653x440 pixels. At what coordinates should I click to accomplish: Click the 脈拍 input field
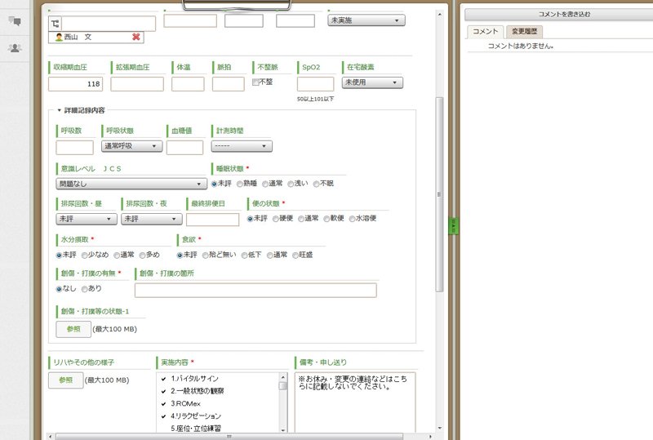tap(229, 84)
